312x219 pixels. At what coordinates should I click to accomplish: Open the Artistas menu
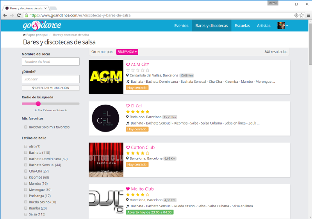pyautogui.click(x=264, y=26)
